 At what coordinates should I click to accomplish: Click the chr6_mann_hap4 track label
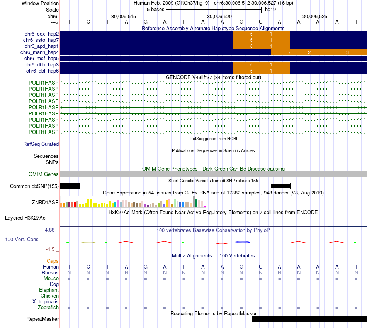(39, 52)
